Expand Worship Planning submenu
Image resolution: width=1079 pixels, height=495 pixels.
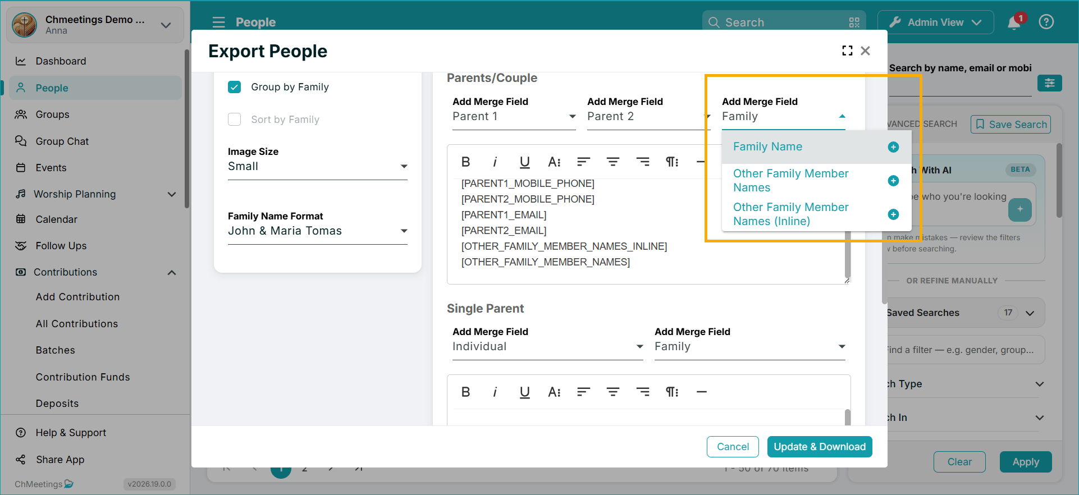172,194
